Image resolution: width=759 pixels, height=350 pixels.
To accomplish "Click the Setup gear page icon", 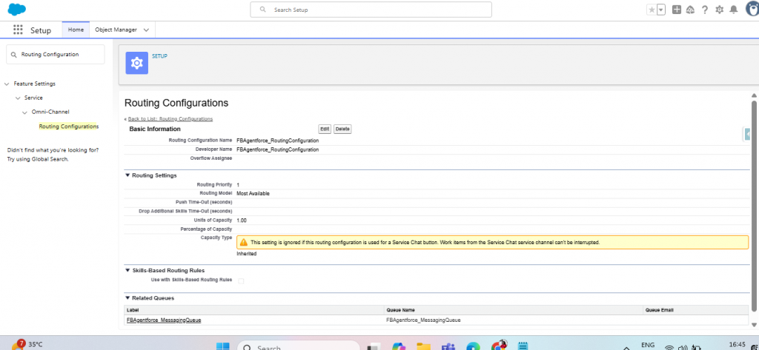I will [x=137, y=63].
